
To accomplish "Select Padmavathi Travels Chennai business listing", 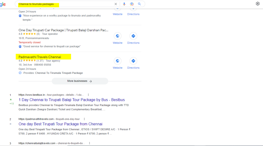I will click(x=40, y=57).
